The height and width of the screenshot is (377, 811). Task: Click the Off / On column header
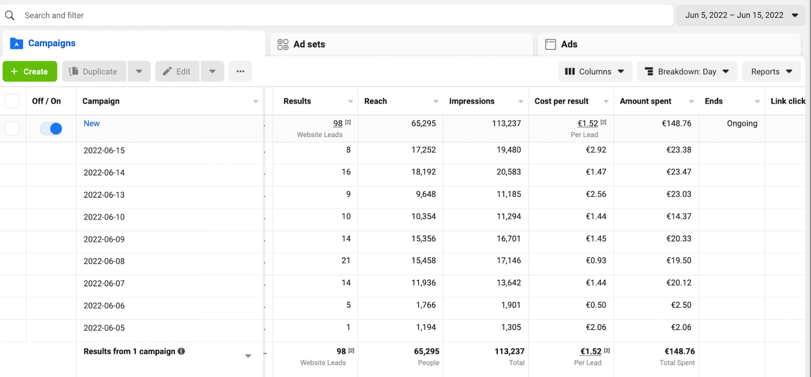[46, 101]
